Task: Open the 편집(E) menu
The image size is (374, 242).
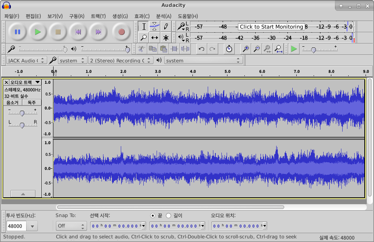Action: (x=33, y=16)
